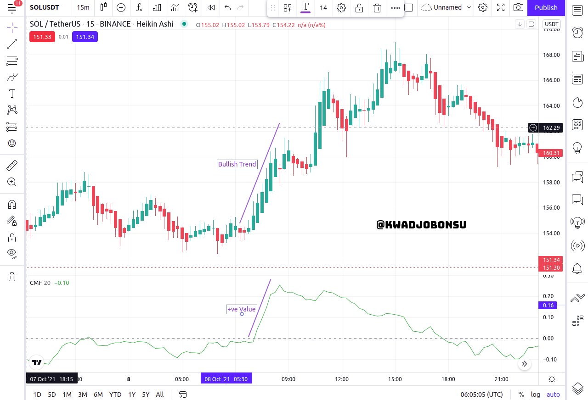This screenshot has height=400, width=588.
Task: Open the hamburger main menu
Action: 12,7
